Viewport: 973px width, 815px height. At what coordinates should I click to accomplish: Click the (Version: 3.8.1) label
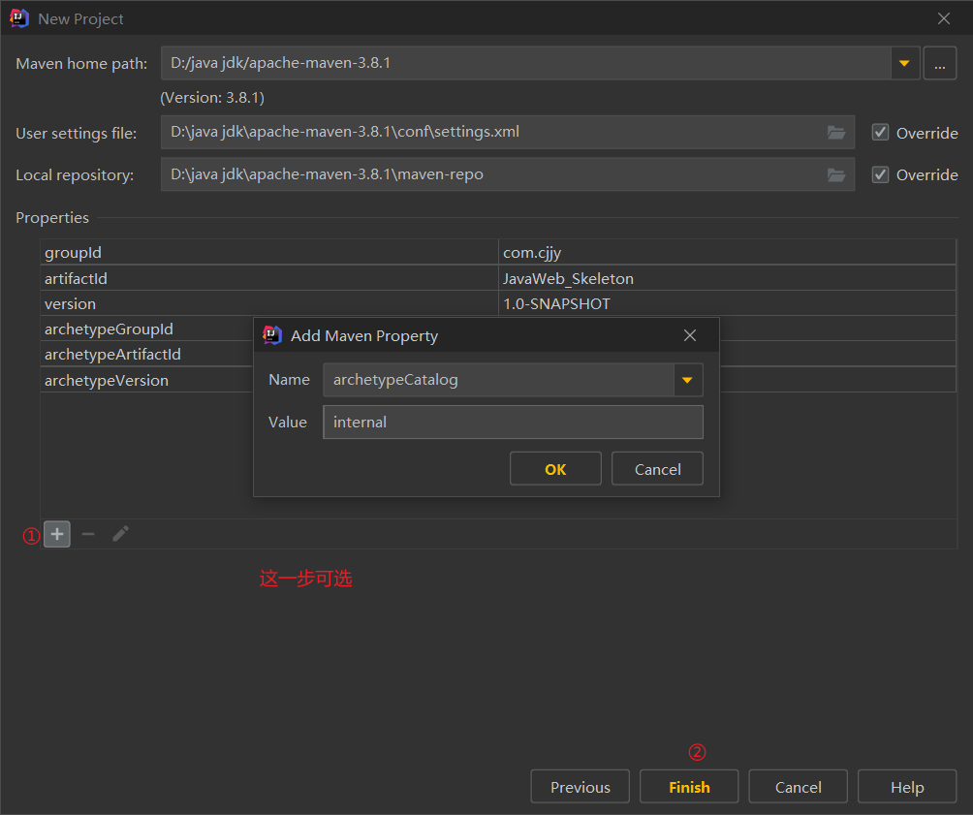point(212,98)
